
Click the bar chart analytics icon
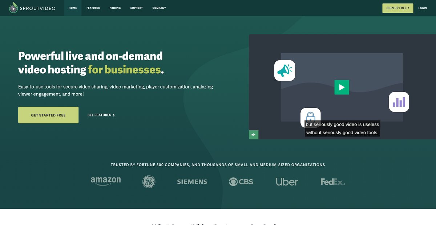[399, 102]
